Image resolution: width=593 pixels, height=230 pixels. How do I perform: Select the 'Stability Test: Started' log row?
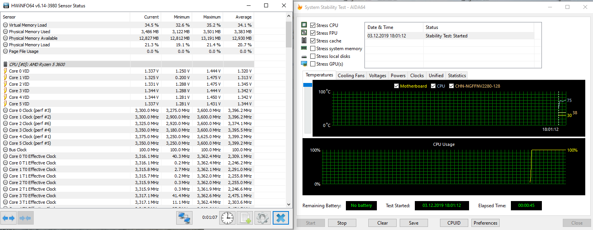click(449, 36)
